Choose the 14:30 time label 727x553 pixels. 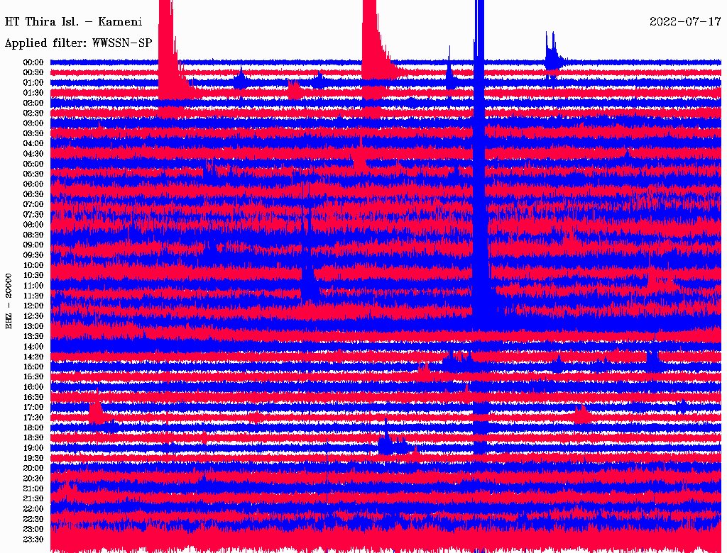pos(33,357)
